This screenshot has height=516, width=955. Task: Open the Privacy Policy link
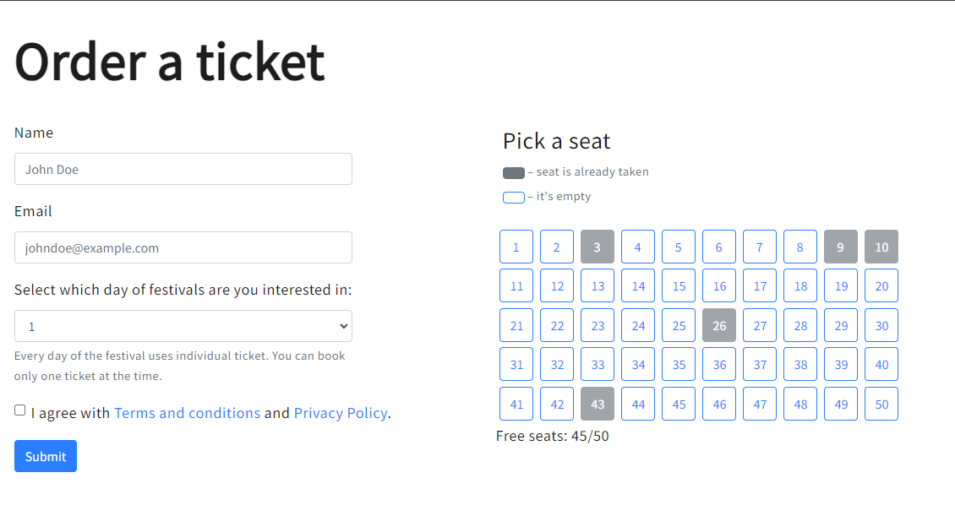point(341,413)
